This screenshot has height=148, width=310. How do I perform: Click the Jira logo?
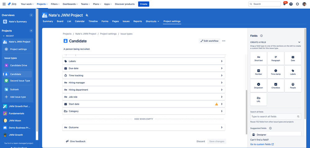[x=12, y=4]
